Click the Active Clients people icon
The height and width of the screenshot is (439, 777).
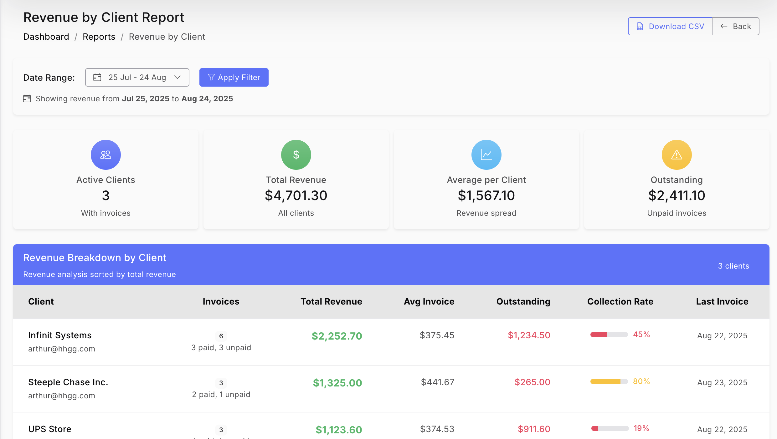106,155
